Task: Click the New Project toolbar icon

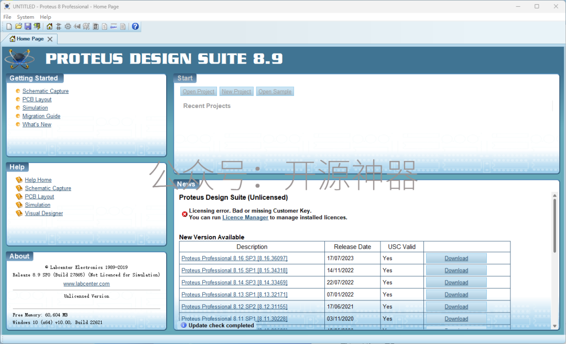Action: coord(9,26)
